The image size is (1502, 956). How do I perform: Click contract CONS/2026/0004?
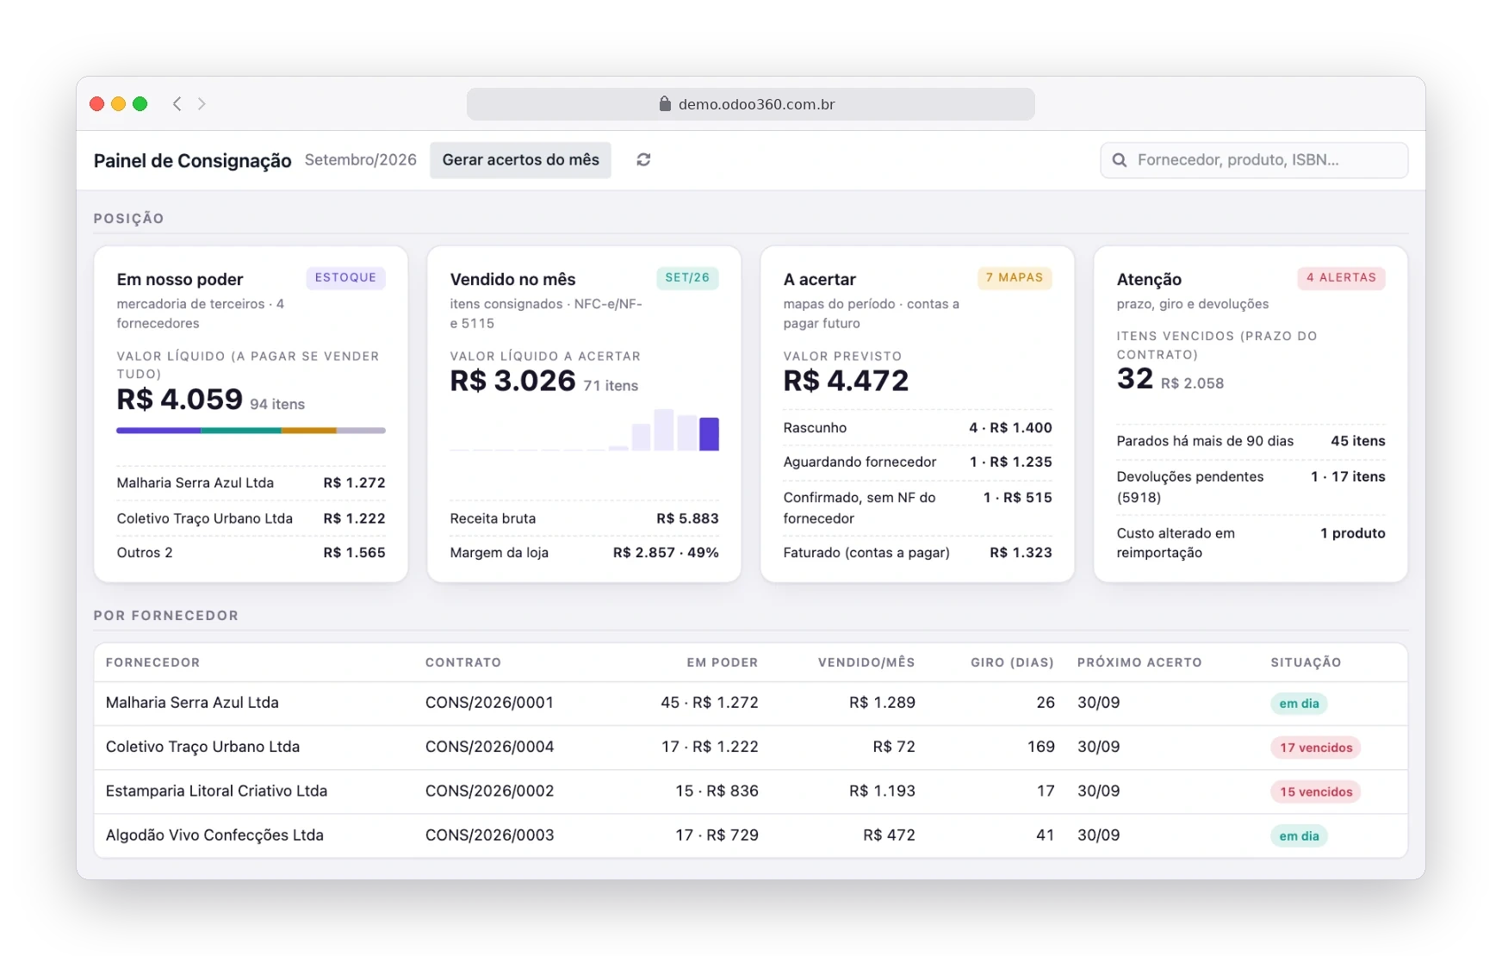click(x=489, y=747)
